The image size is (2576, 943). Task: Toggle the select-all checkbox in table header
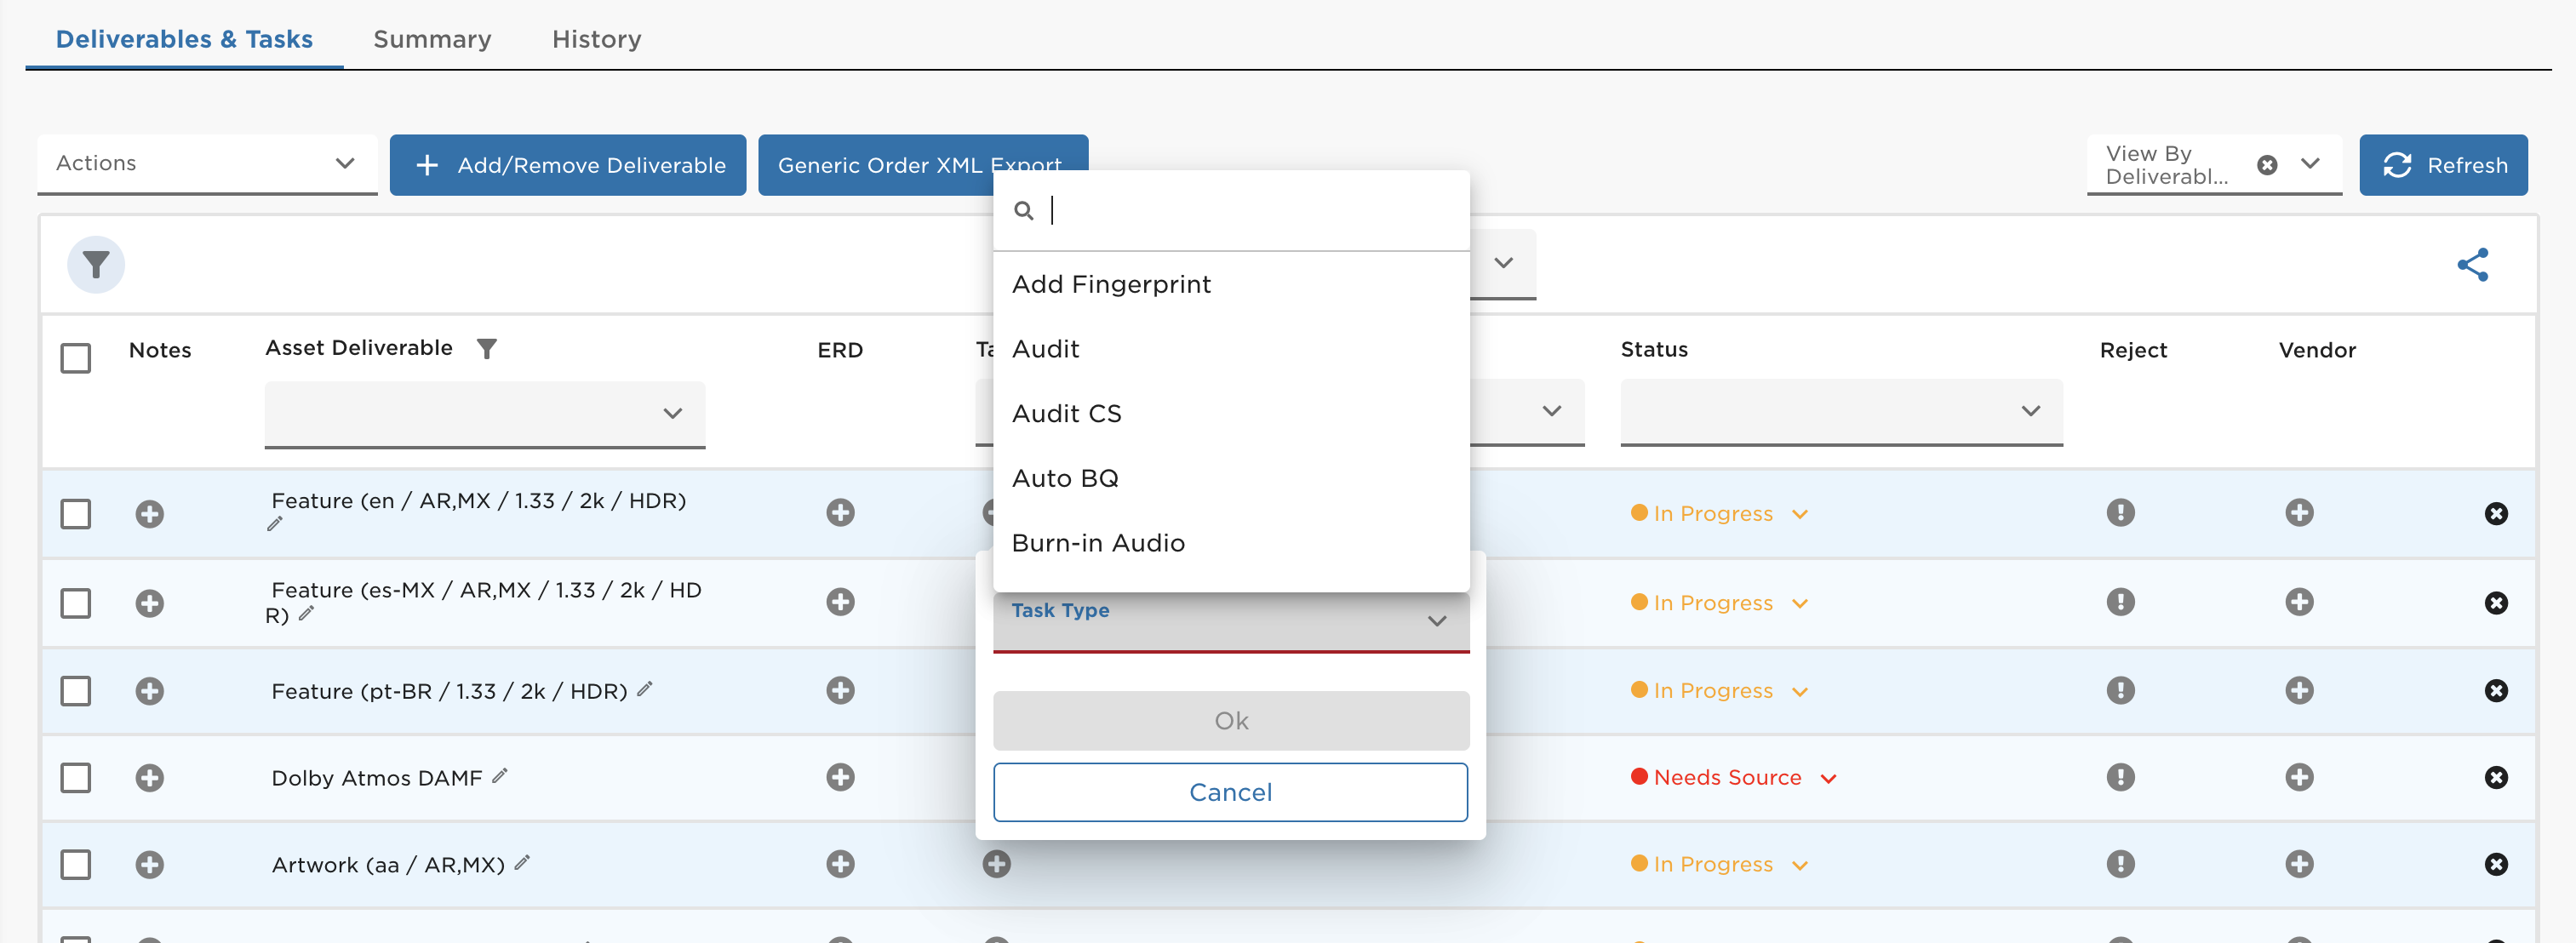[x=76, y=358]
